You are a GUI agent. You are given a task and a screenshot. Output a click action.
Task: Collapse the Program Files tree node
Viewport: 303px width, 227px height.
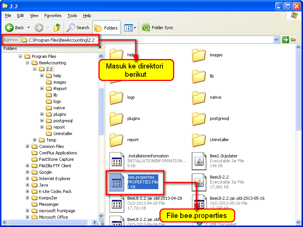[20, 56]
